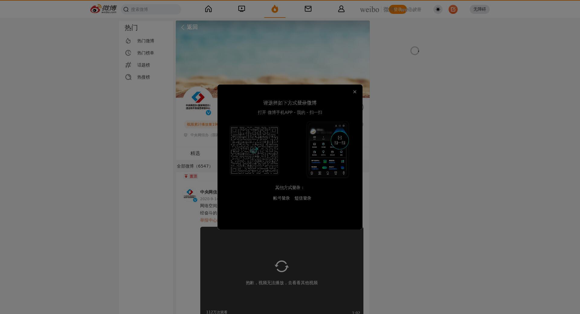Click the 返回 back link
This screenshot has width=580, height=314.
pos(189,27)
